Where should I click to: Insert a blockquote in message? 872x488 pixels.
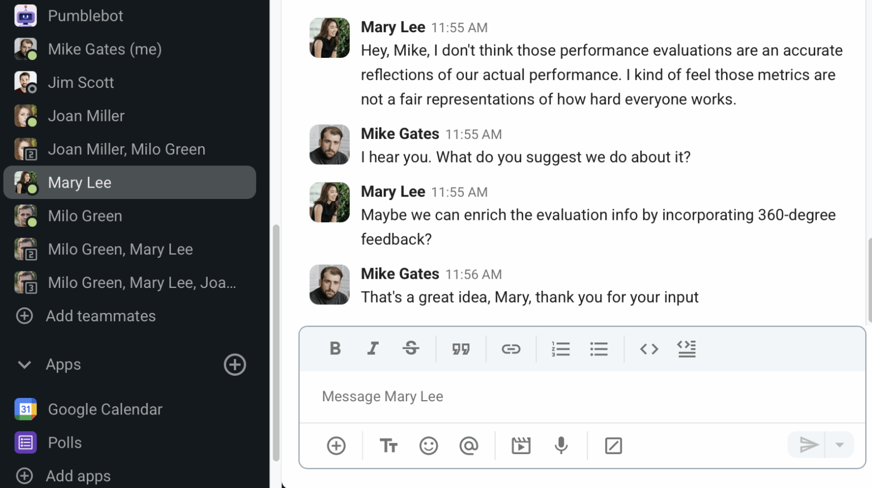tap(461, 349)
